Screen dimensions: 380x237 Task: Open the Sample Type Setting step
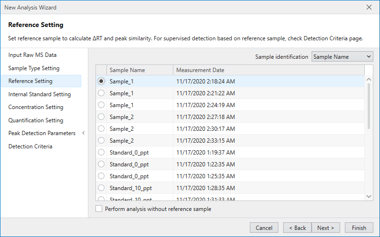click(x=34, y=68)
